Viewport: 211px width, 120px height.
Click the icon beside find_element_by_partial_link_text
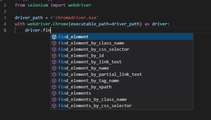click(x=54, y=75)
